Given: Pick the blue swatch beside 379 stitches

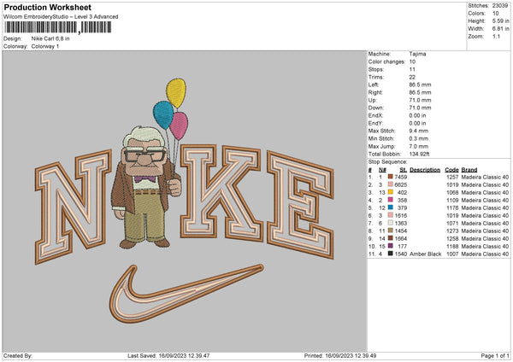Looking at the screenshot, I should pos(390,207).
